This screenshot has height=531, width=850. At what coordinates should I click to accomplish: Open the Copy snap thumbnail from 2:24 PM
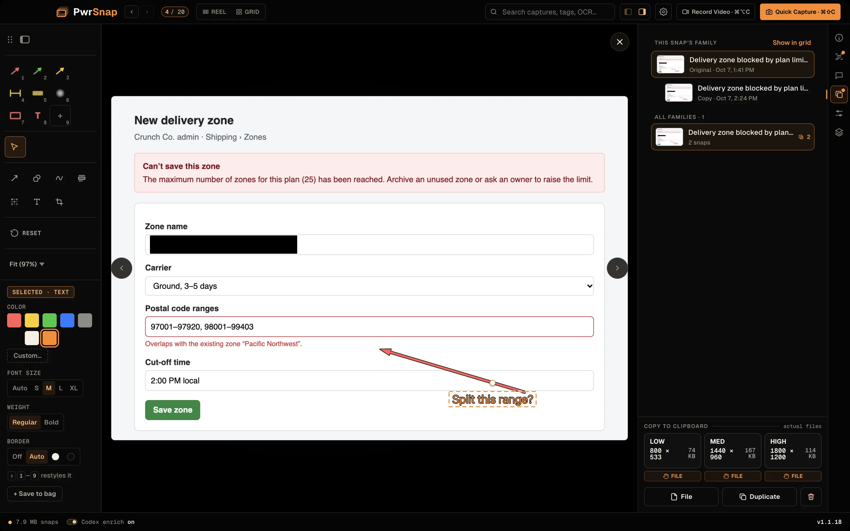(x=679, y=93)
